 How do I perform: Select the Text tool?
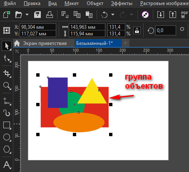coord(7,165)
